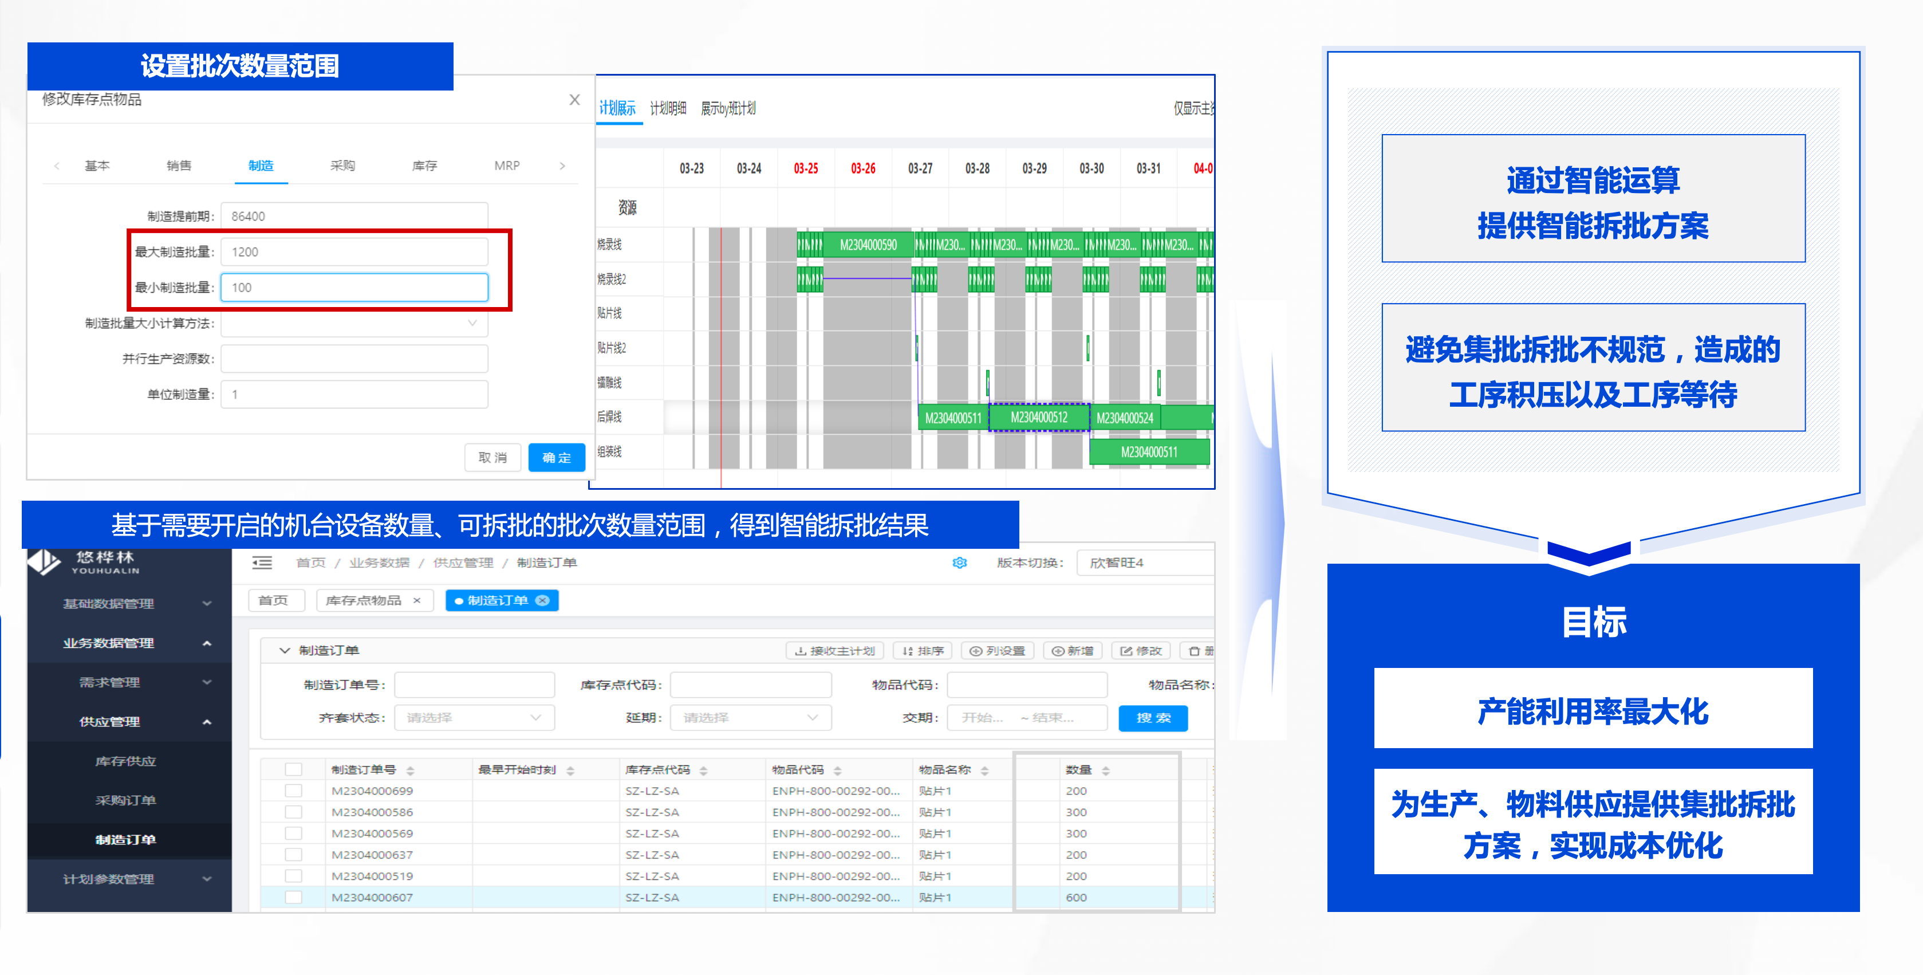Check the box for order M2304000607
The height and width of the screenshot is (975, 1923).
click(293, 897)
